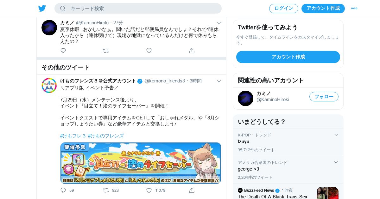Open the options chevron for the george <3 trend
This screenshot has height=199, width=380.
(x=336, y=162)
